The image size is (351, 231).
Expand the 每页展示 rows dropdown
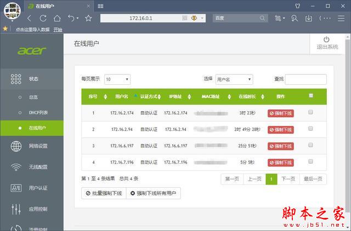117,79
